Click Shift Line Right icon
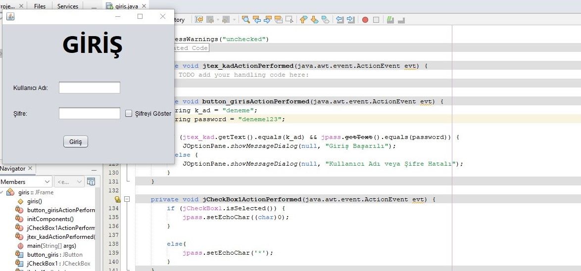Viewport: 581px width, 271px height. 350,20
